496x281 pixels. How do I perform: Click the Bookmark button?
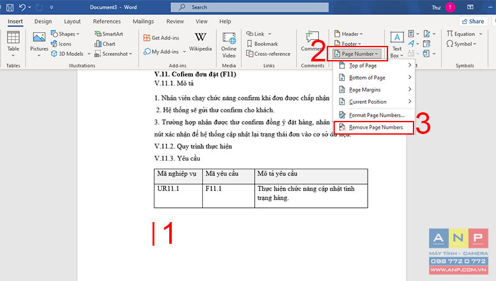[262, 43]
